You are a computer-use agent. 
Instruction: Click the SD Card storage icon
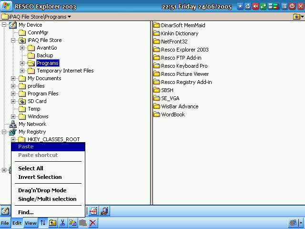point(22,101)
